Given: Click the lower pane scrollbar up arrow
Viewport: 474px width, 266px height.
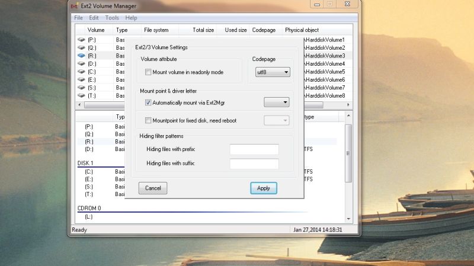Looking at the screenshot, I should pyautogui.click(x=348, y=116).
